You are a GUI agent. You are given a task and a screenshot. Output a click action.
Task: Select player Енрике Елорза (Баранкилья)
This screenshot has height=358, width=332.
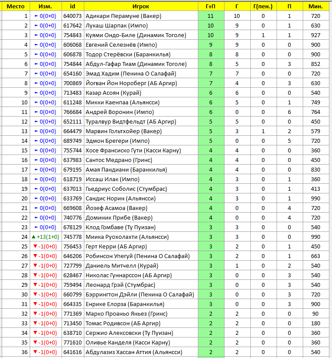(125, 304)
